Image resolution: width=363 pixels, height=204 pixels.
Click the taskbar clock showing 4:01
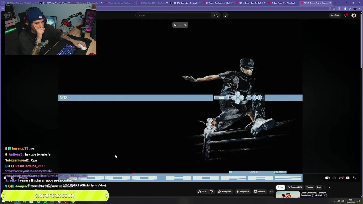pyautogui.click(x=351, y=201)
